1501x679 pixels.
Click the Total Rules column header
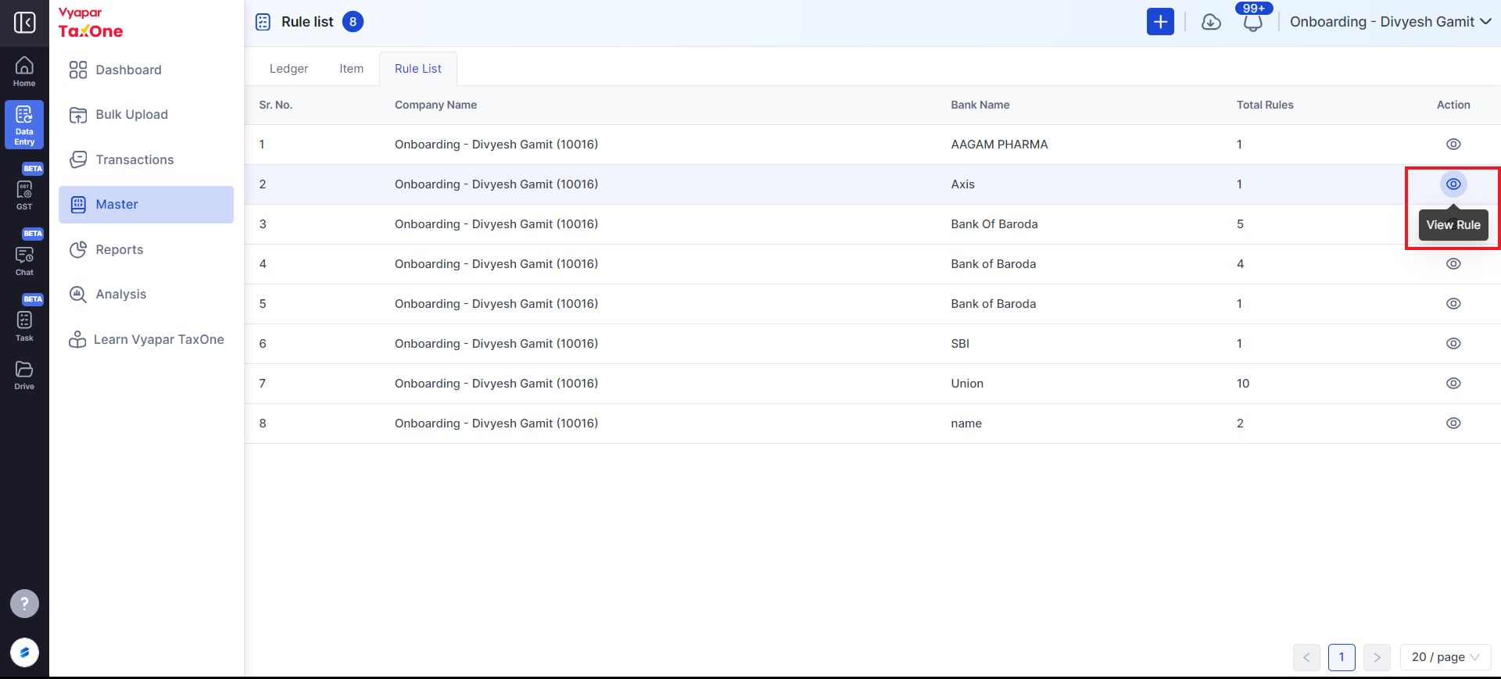pyautogui.click(x=1265, y=105)
